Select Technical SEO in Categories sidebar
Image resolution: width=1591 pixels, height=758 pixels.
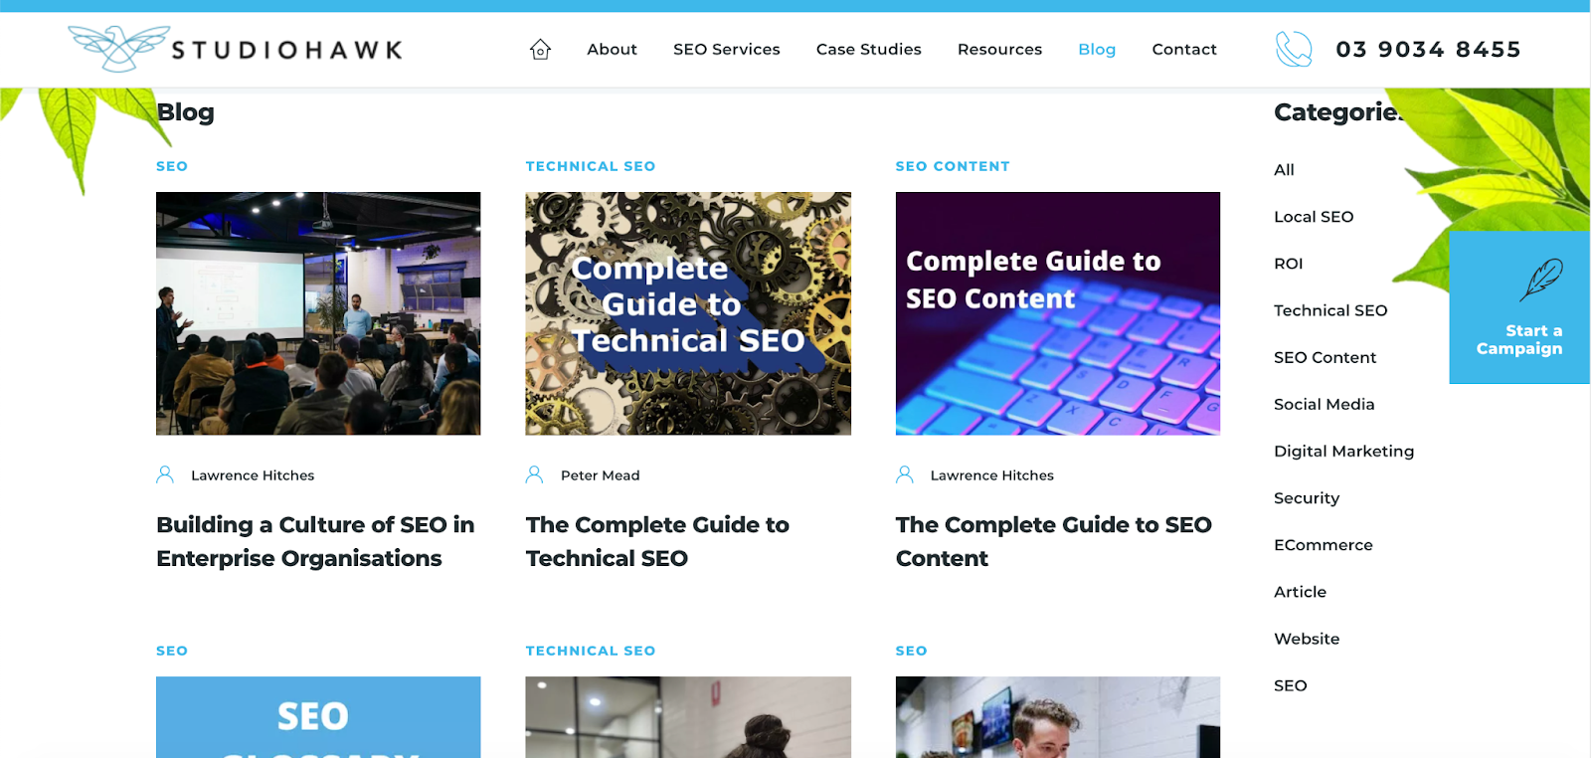point(1330,310)
